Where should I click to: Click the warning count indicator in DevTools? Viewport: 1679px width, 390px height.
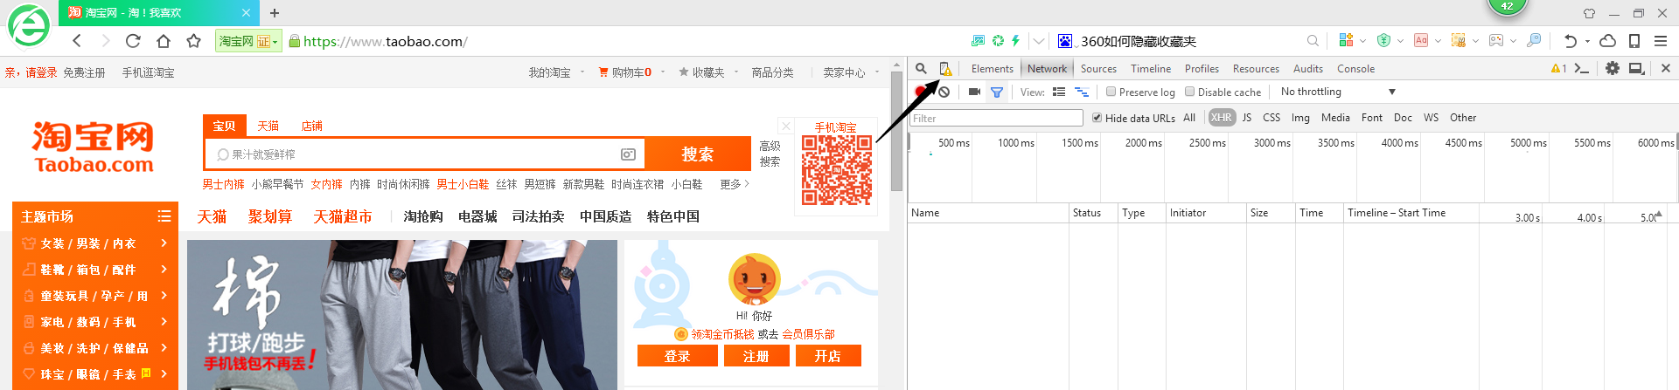click(1558, 68)
